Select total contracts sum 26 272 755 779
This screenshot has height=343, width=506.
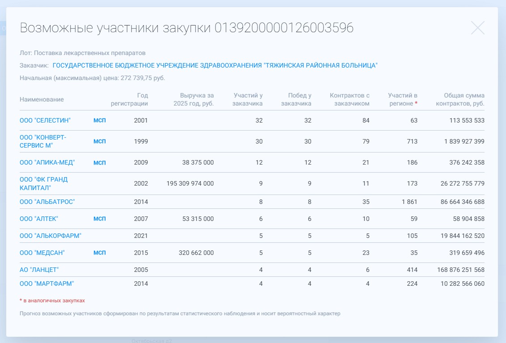[x=463, y=183]
